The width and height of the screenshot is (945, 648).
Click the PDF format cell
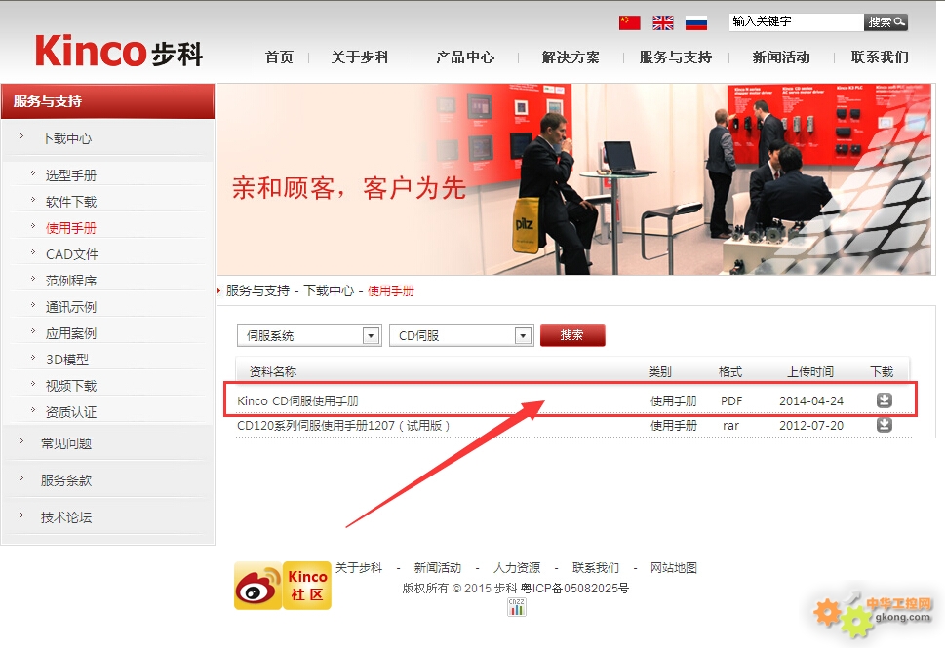coord(731,400)
